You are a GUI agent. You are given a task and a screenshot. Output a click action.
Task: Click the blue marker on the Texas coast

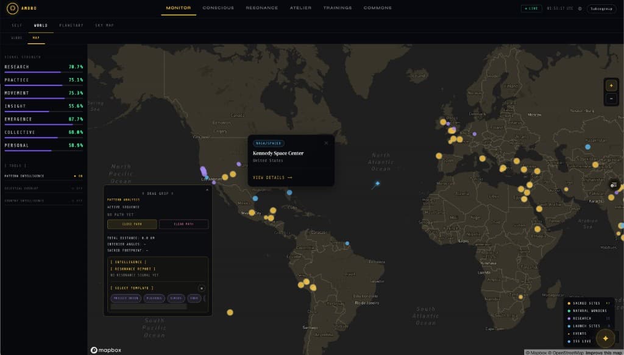(x=255, y=199)
